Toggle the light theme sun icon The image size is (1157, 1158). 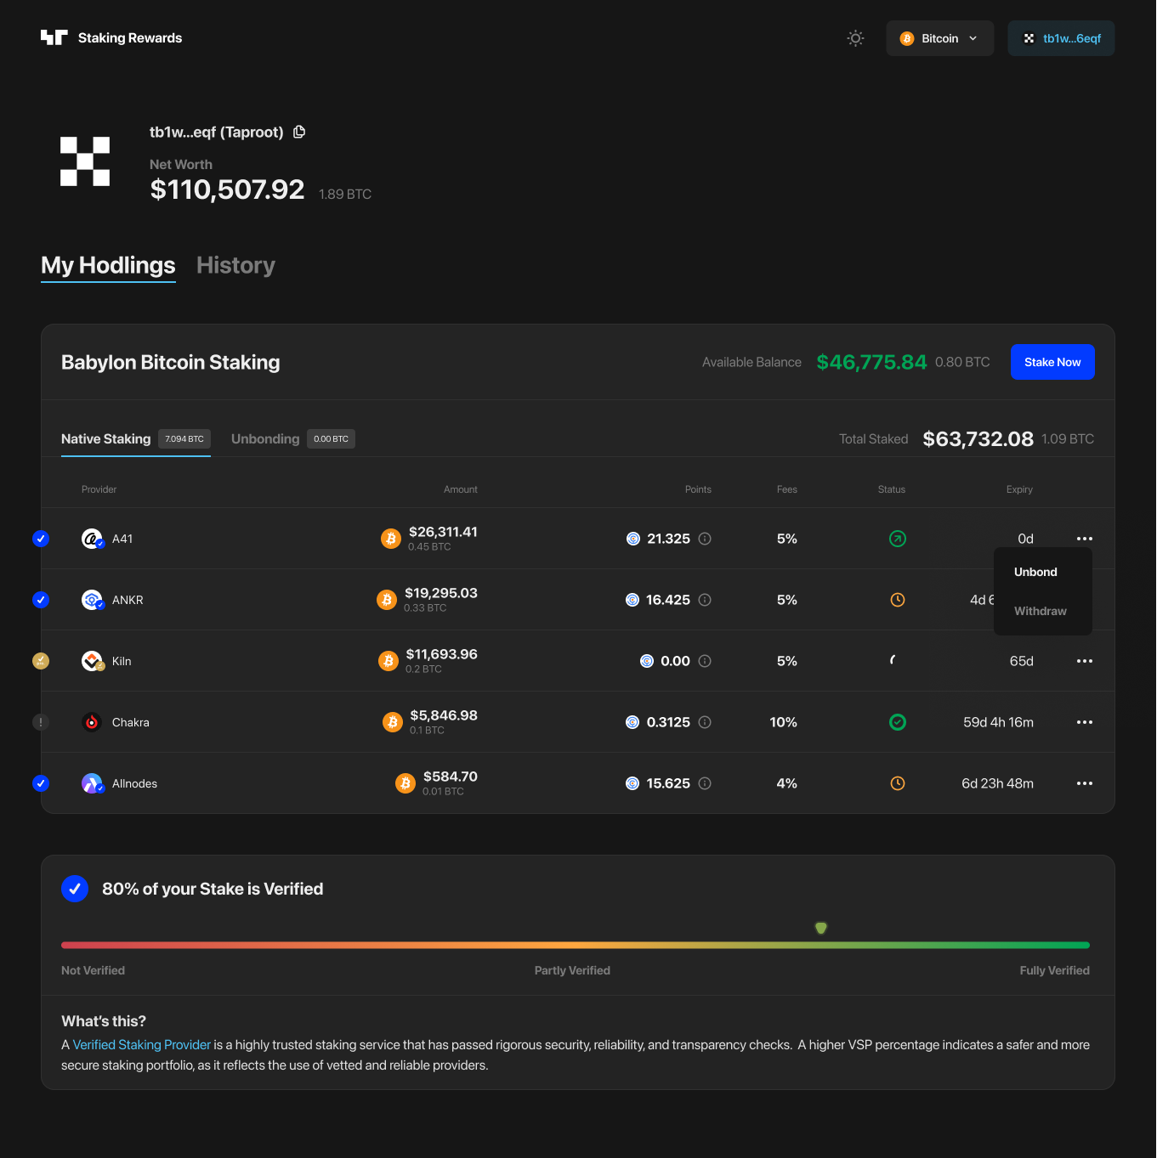point(855,38)
